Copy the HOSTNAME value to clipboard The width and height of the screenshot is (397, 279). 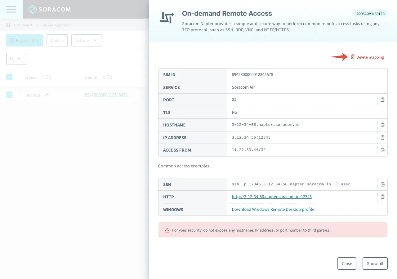(383, 125)
